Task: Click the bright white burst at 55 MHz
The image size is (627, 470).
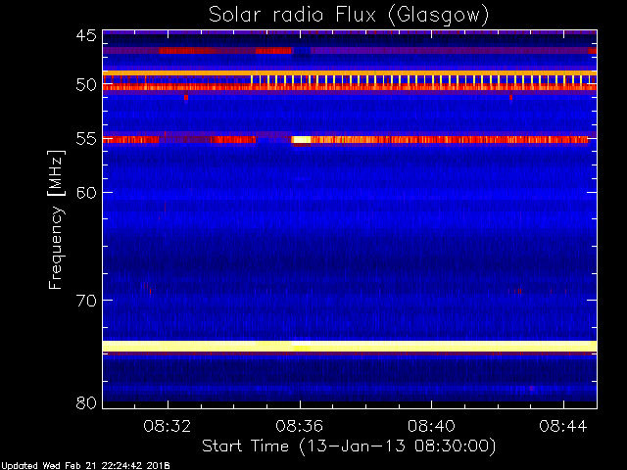Action: click(301, 139)
